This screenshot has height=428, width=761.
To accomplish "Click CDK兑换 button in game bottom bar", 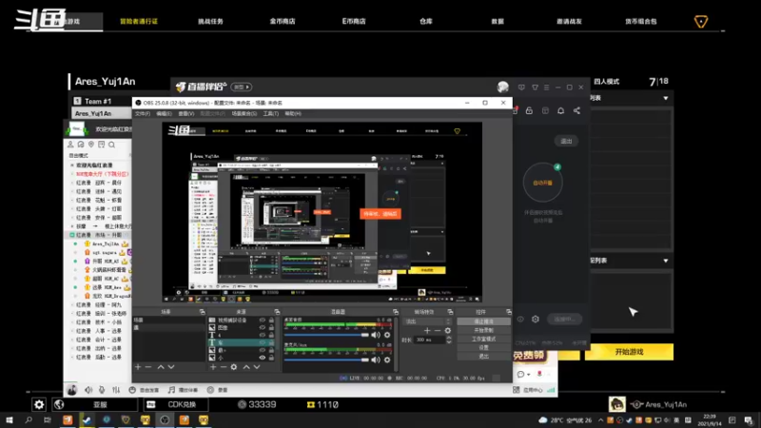I will coord(176,404).
